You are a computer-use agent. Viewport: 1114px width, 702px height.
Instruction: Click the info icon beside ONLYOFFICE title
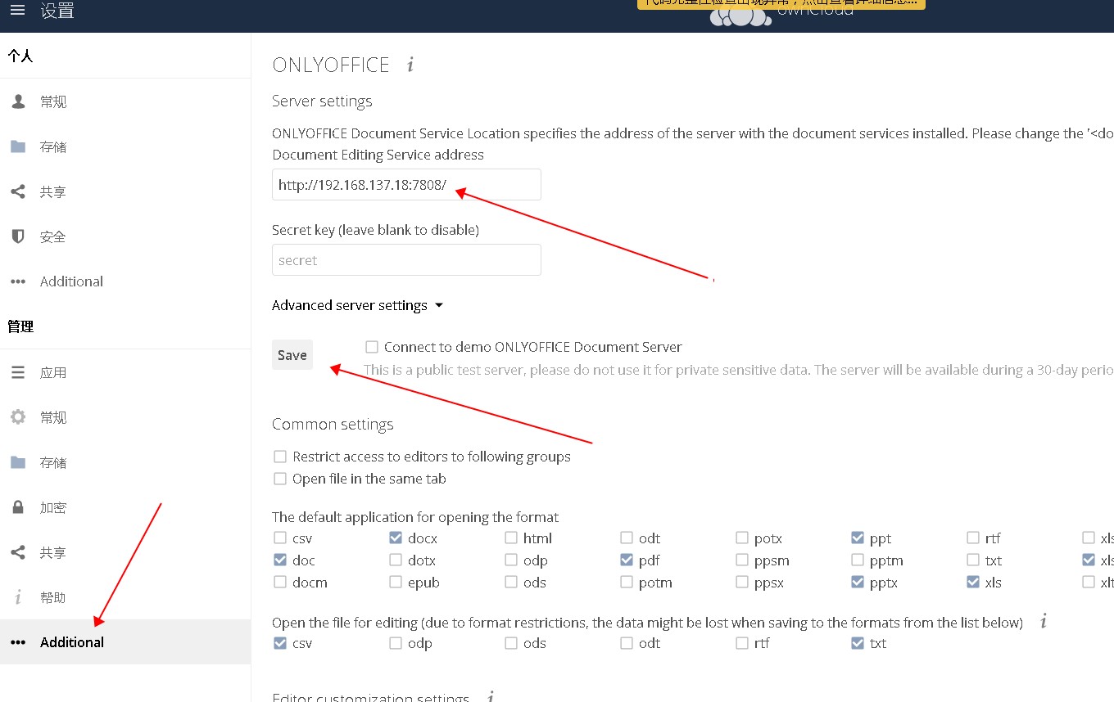[410, 65]
